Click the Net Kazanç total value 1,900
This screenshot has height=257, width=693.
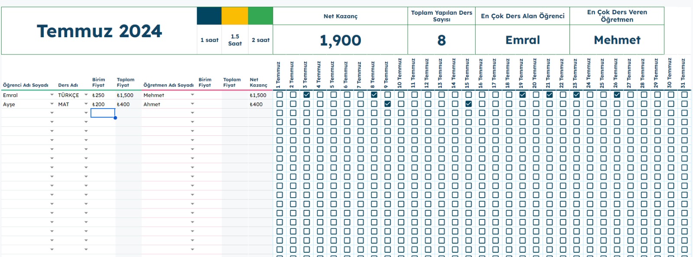(x=340, y=40)
